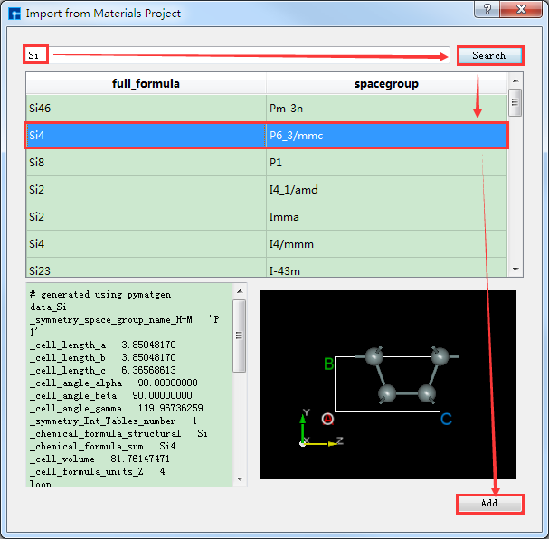Screen dimensions: 549x539
Task: Click the Add button
Action: pos(489,504)
